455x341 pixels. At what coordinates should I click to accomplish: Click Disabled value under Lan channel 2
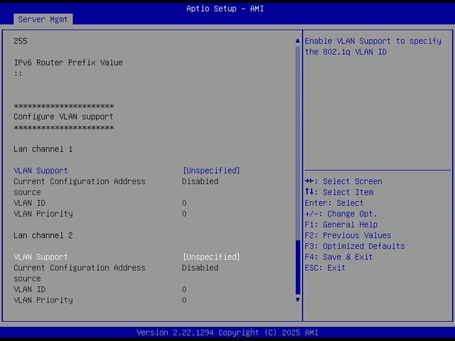200,268
